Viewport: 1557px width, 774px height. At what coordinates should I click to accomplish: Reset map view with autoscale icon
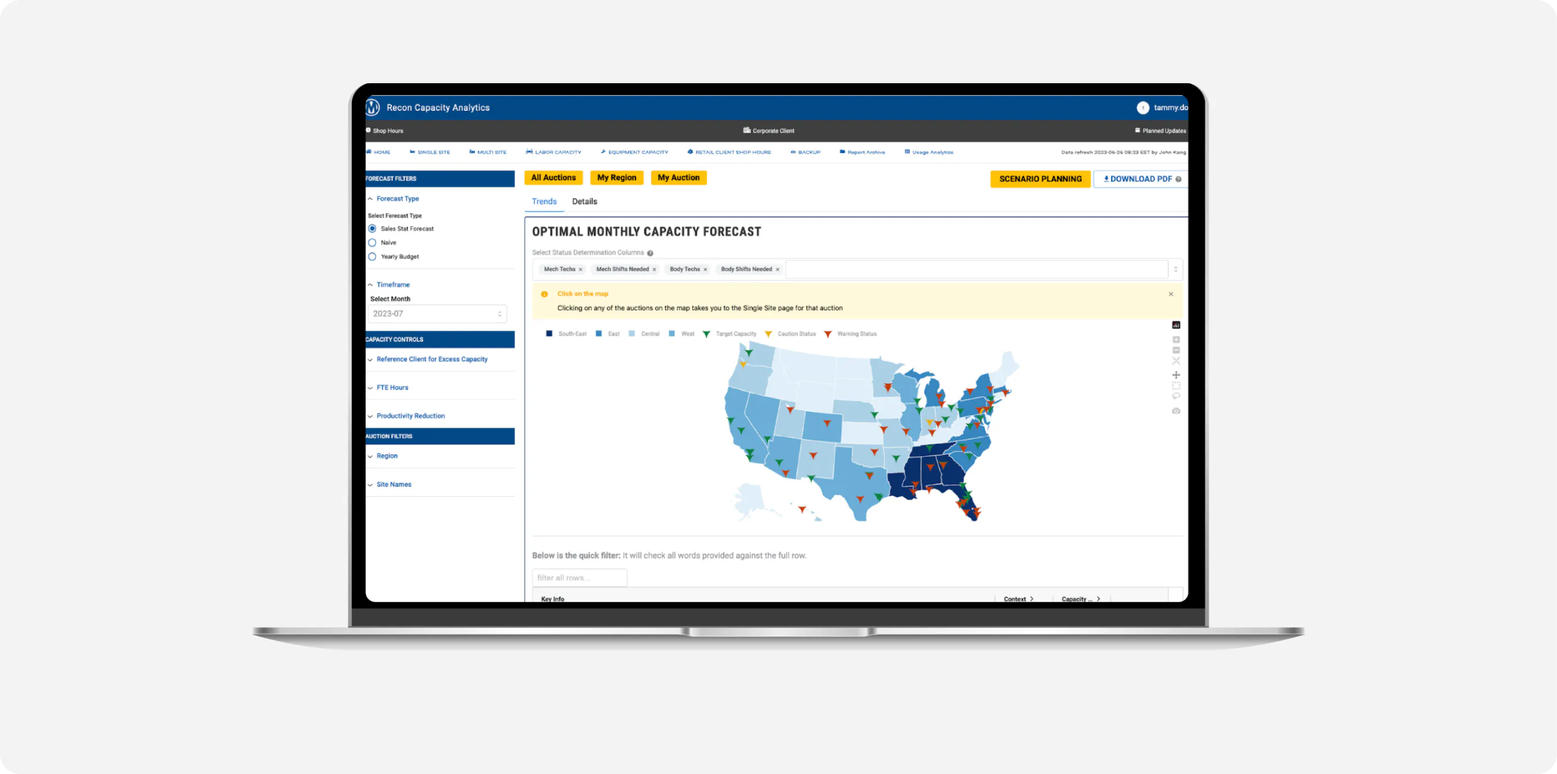pyautogui.click(x=1175, y=361)
